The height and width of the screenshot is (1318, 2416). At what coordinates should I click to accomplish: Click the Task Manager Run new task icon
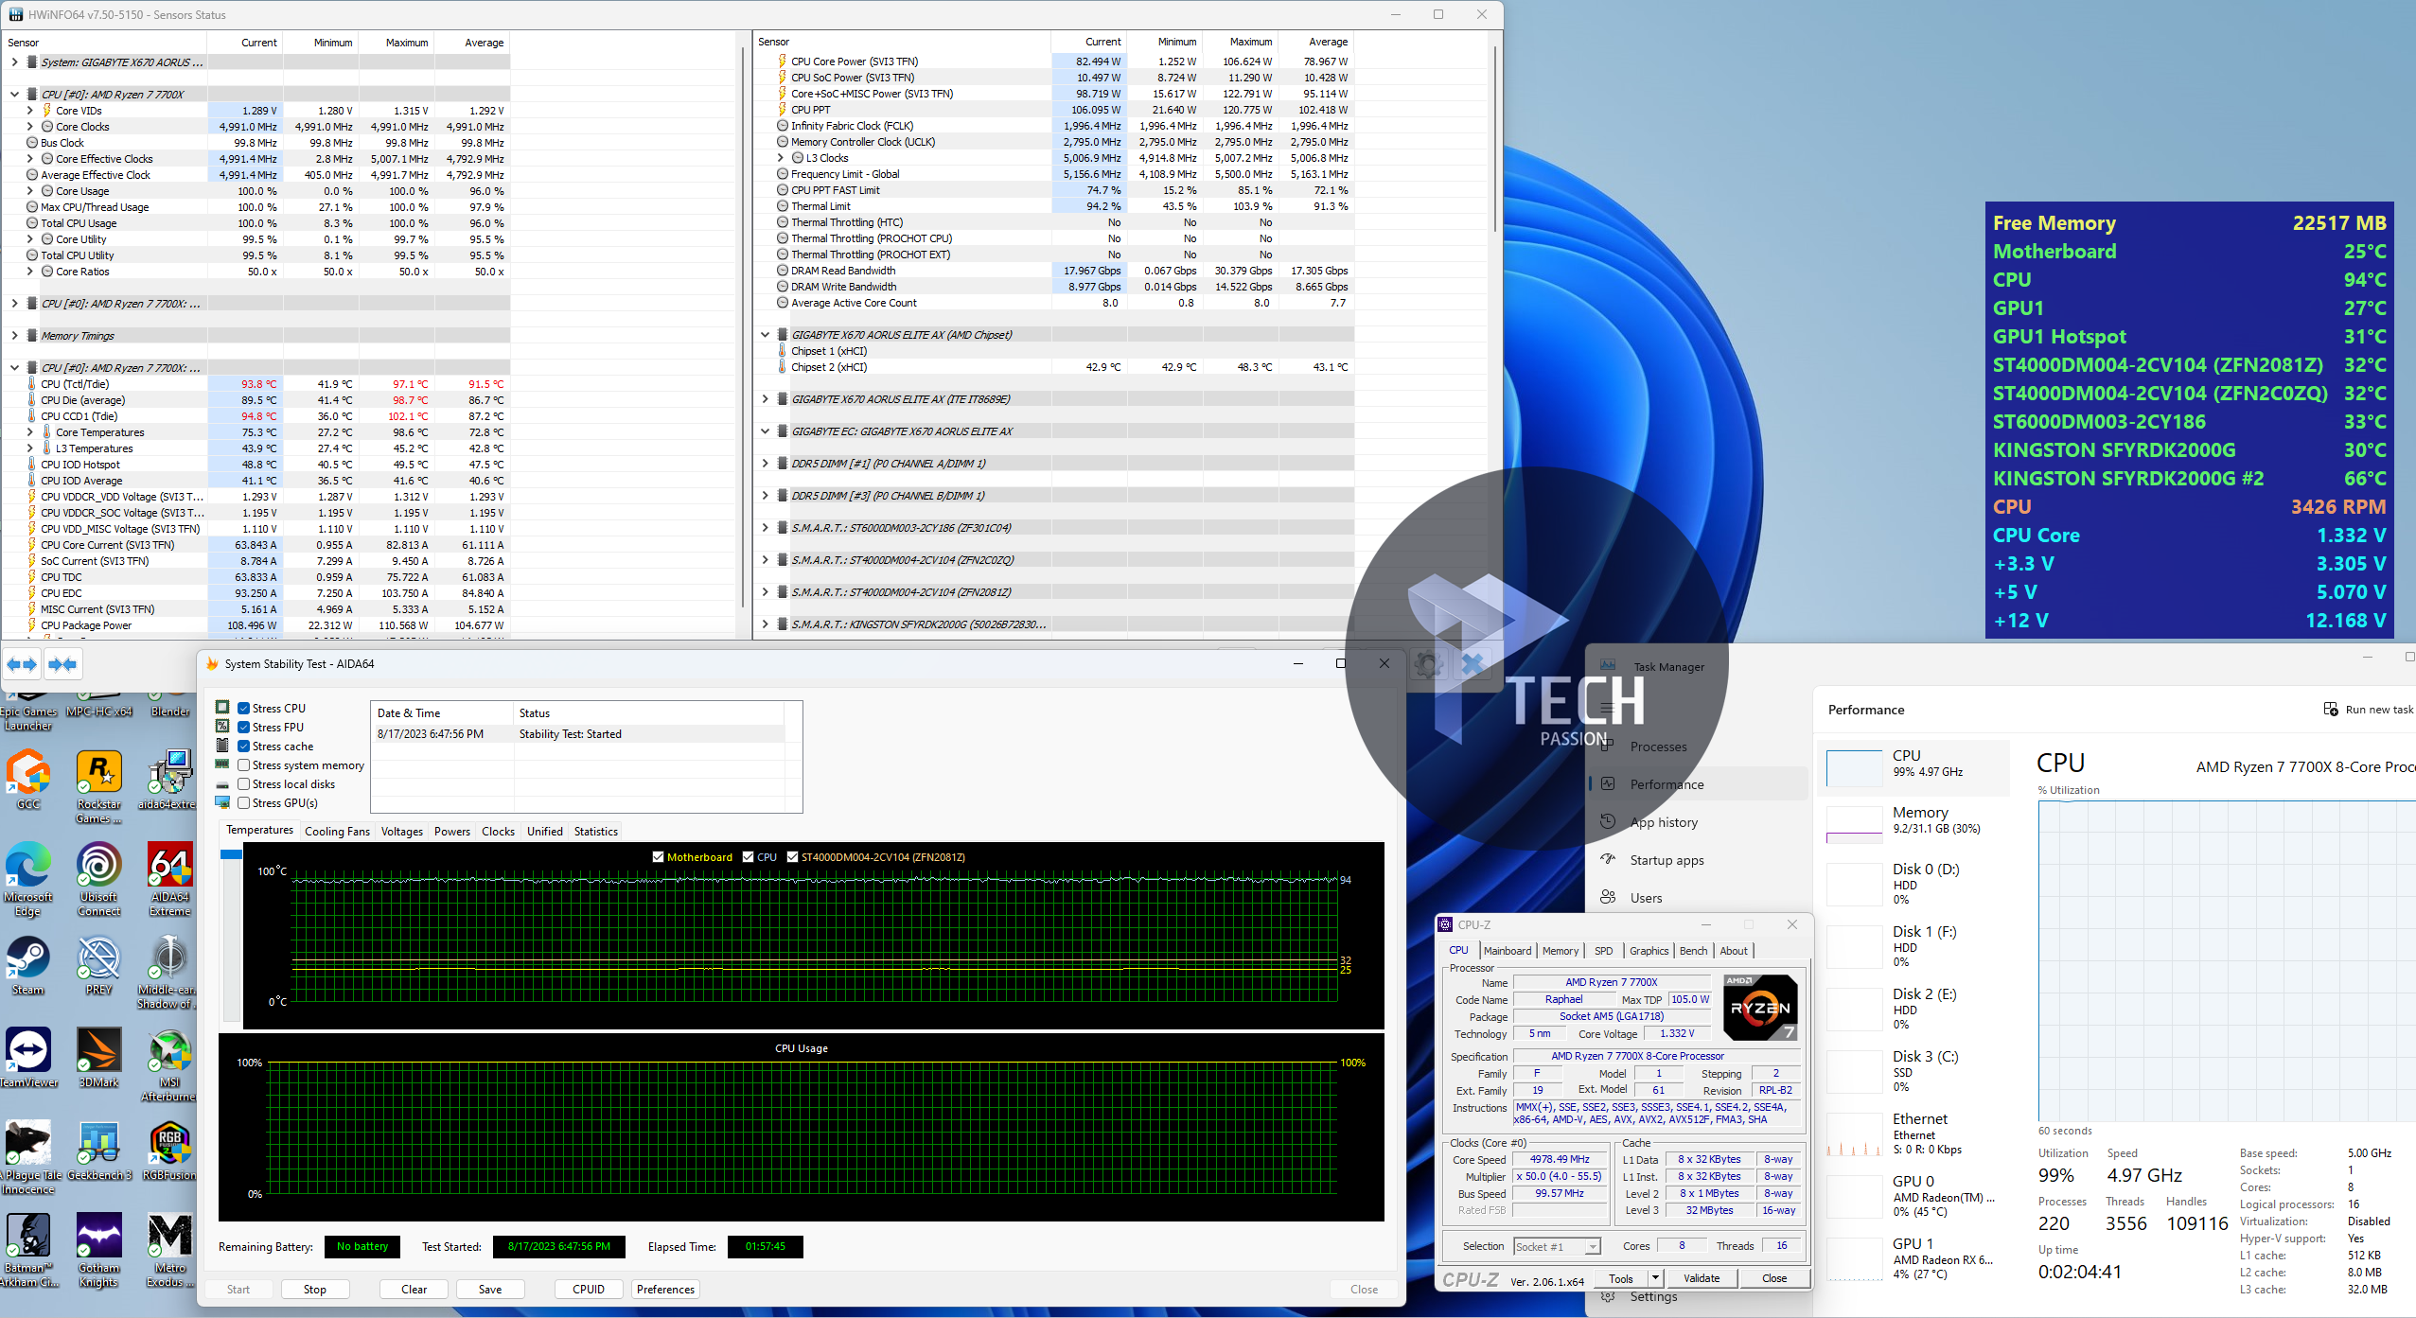[2331, 709]
